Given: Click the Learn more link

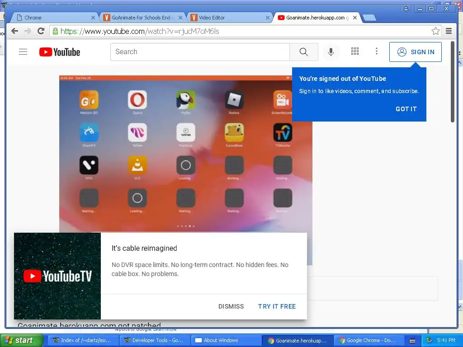Looking at the screenshot, I should [165, 329].
